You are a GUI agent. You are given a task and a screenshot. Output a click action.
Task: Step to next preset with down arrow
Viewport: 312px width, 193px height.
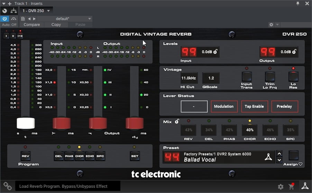coord(279,160)
